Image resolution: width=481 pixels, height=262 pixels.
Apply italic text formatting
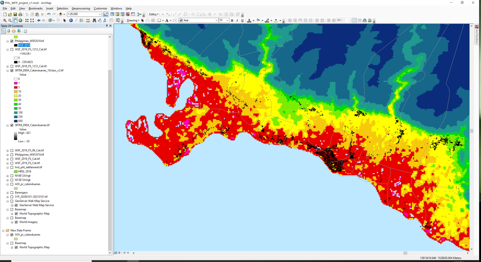click(x=237, y=21)
